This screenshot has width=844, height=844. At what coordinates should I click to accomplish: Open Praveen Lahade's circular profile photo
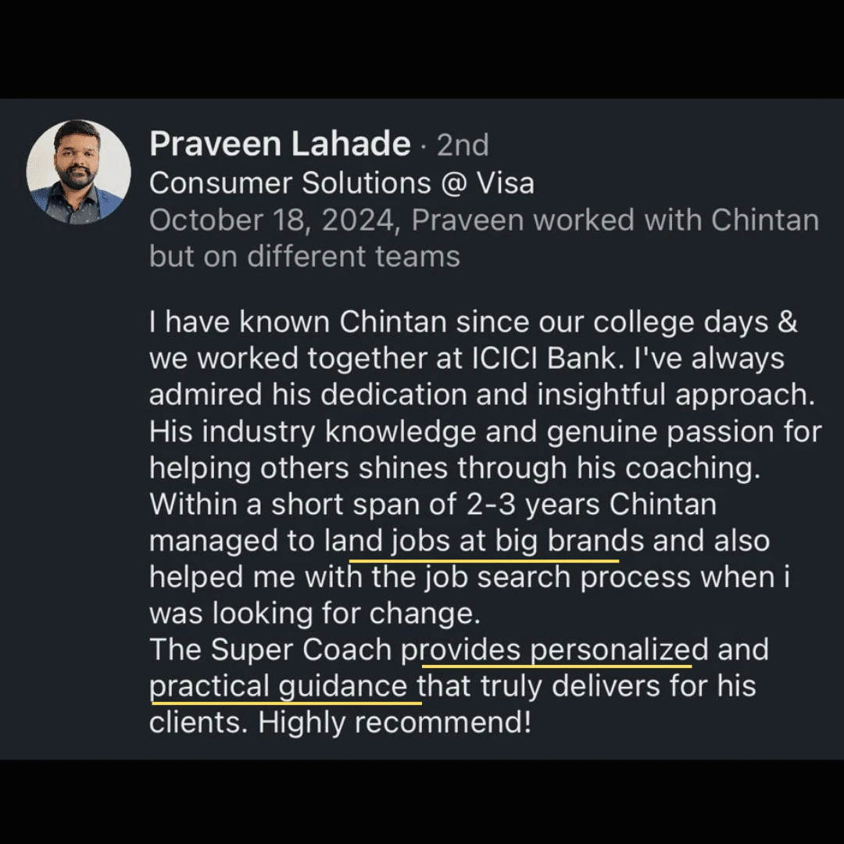[x=79, y=172]
